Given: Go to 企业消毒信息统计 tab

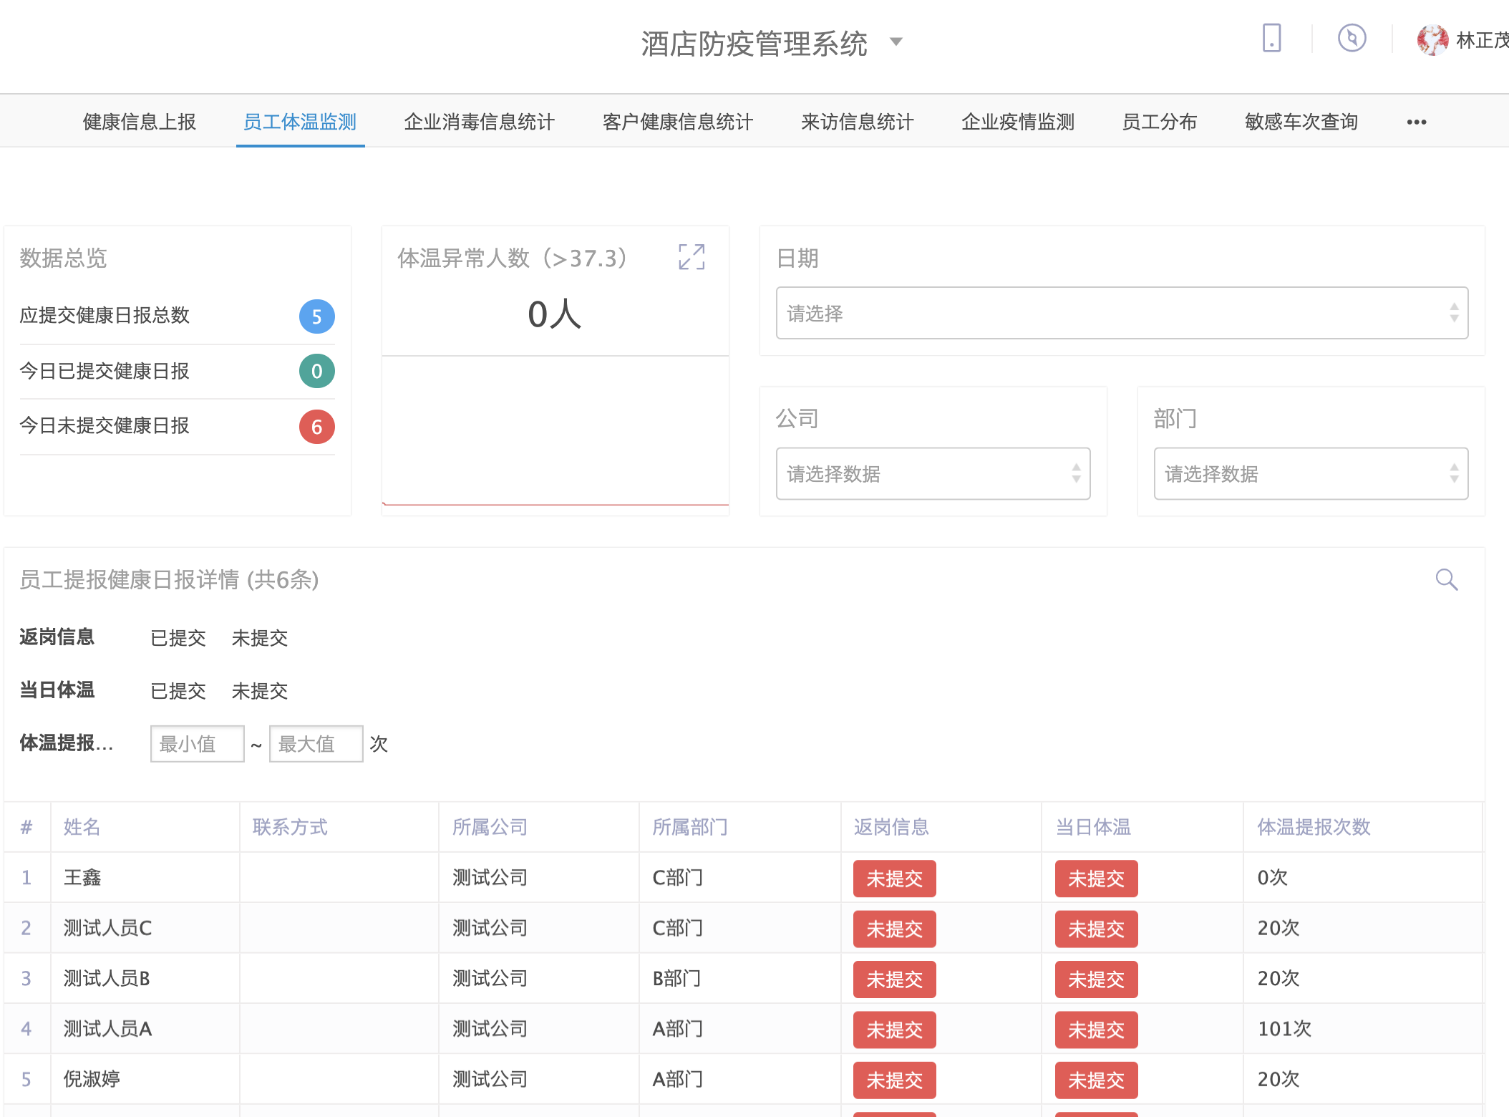Looking at the screenshot, I should [x=480, y=122].
